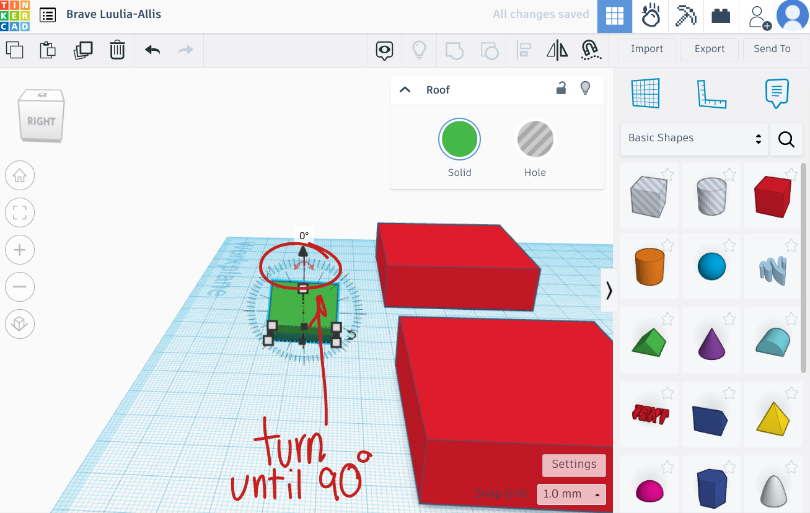The width and height of the screenshot is (810, 513).
Task: Pick the navy Wedge shape
Action: (711, 415)
